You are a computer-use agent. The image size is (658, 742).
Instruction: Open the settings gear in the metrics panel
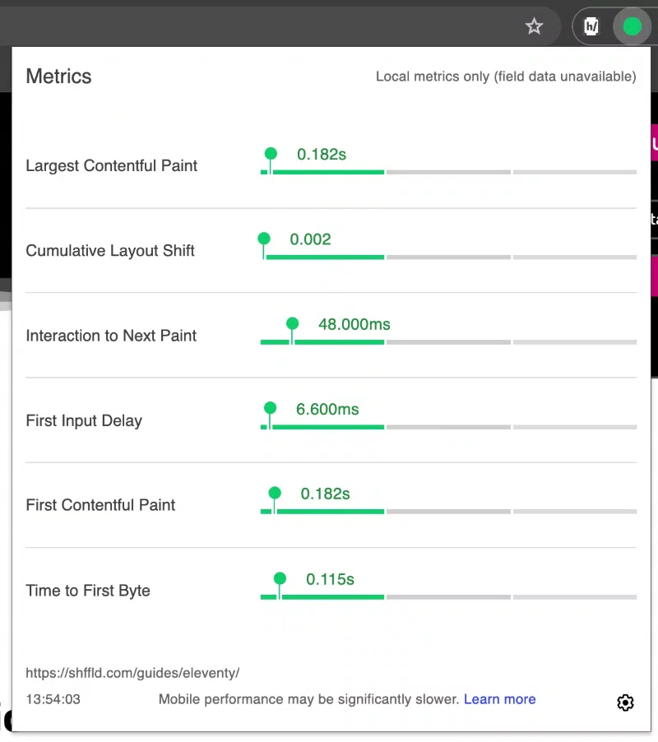pyautogui.click(x=625, y=703)
